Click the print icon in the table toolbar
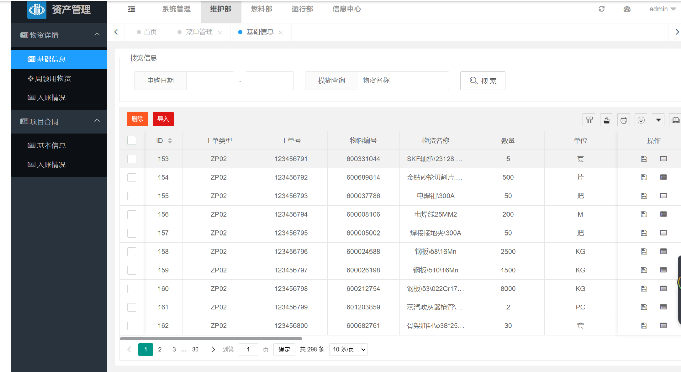Screen dimensions: 681x372 point(624,120)
